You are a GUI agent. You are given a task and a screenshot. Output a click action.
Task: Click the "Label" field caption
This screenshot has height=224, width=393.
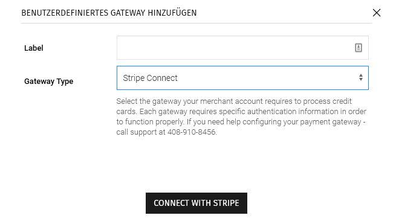(x=34, y=48)
